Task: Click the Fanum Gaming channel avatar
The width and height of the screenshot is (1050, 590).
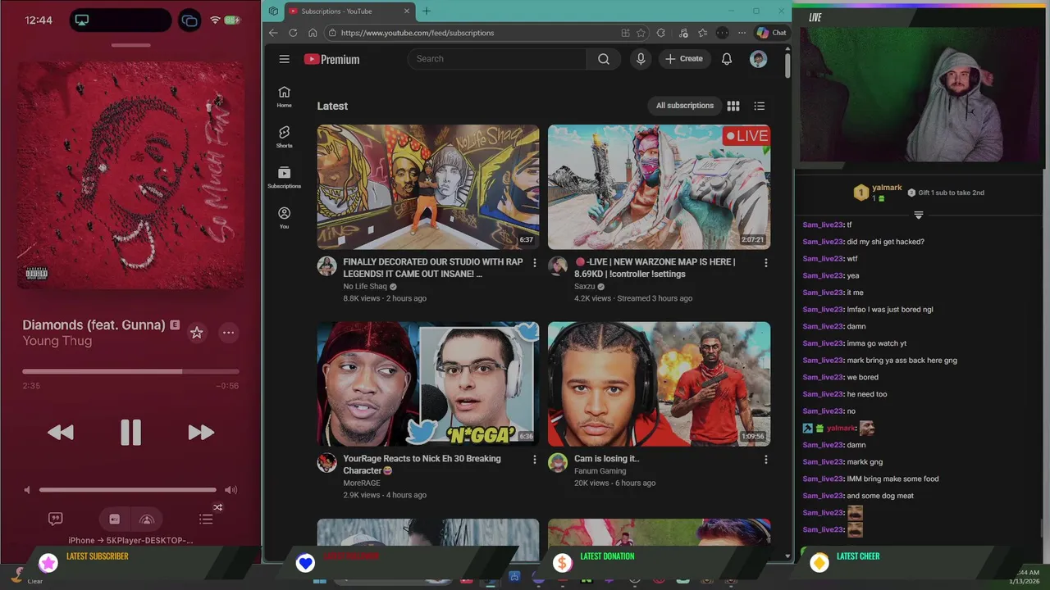Action: tap(558, 462)
